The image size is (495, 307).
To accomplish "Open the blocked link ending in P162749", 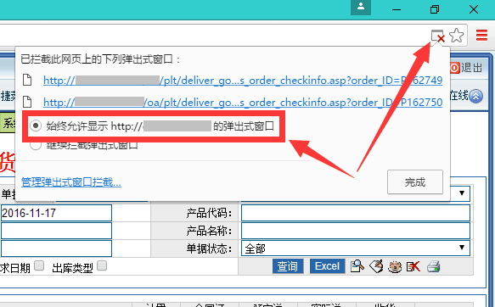I will [x=243, y=81].
